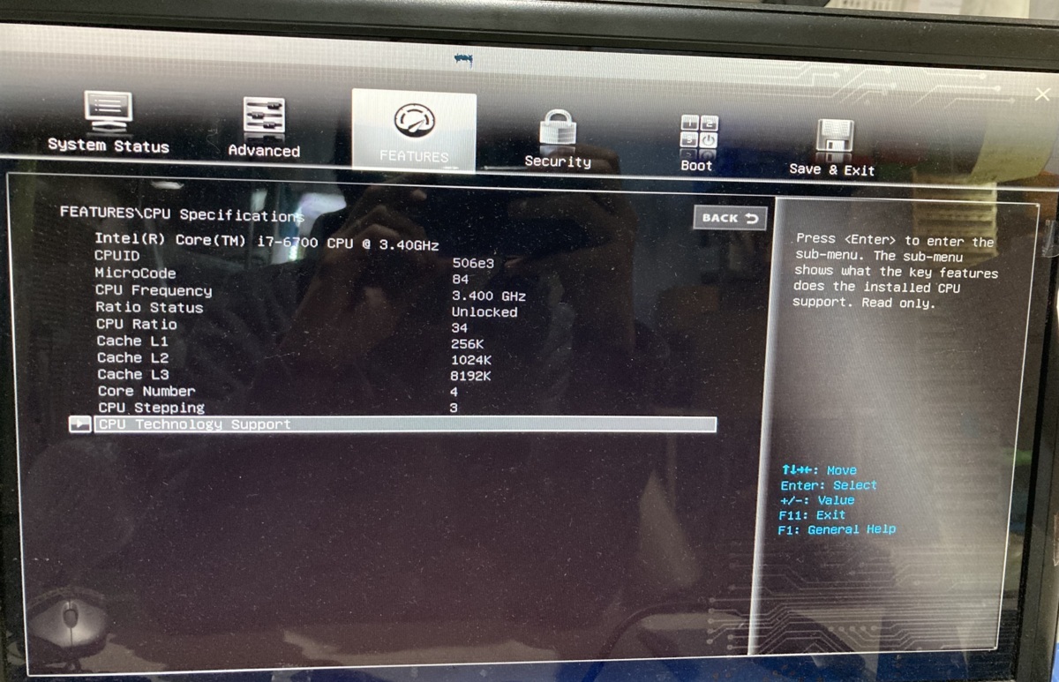1059x682 pixels.
Task: Click the 'F11: Exit' key hint
Action: [812, 514]
